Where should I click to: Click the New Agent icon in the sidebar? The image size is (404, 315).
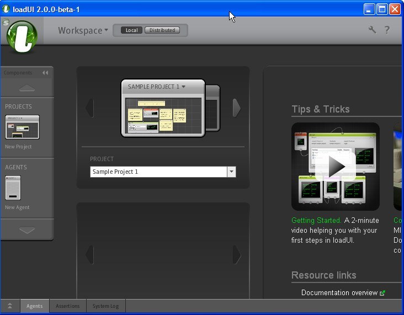(x=13, y=188)
